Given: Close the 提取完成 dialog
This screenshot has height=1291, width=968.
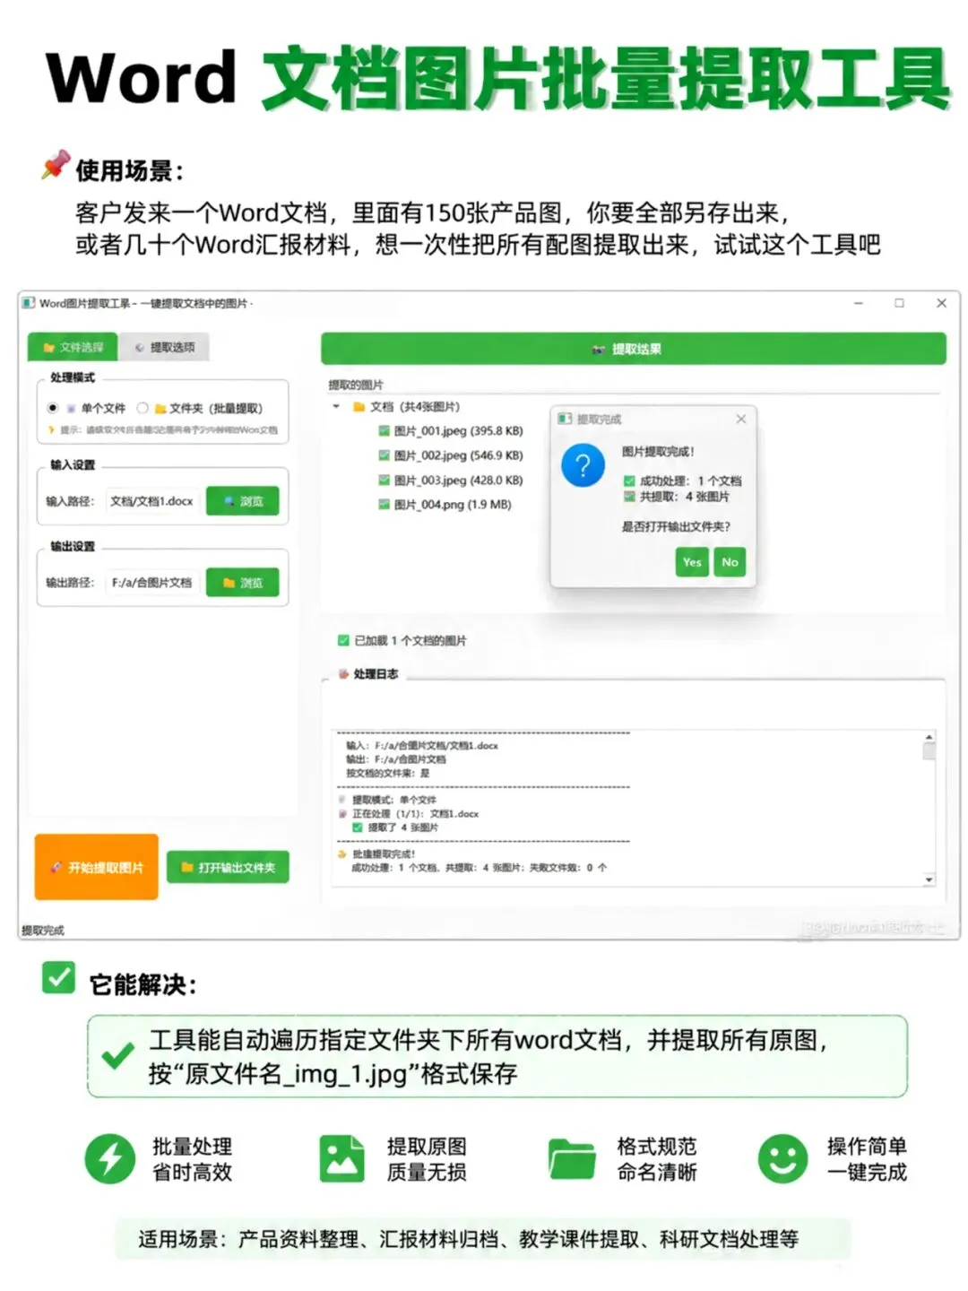Looking at the screenshot, I should (x=741, y=419).
